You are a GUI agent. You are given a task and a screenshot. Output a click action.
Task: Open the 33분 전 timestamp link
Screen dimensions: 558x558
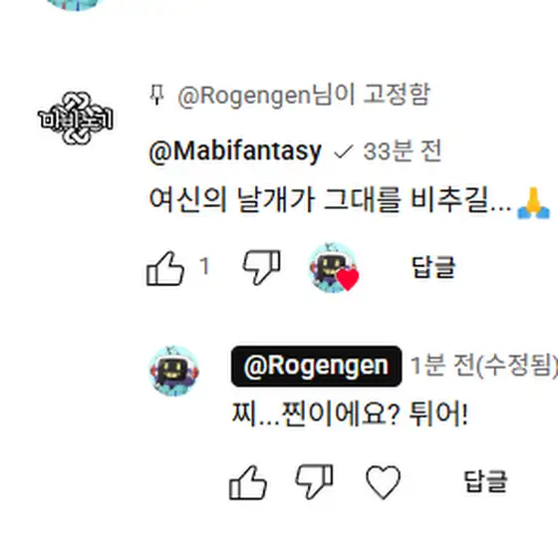click(403, 151)
